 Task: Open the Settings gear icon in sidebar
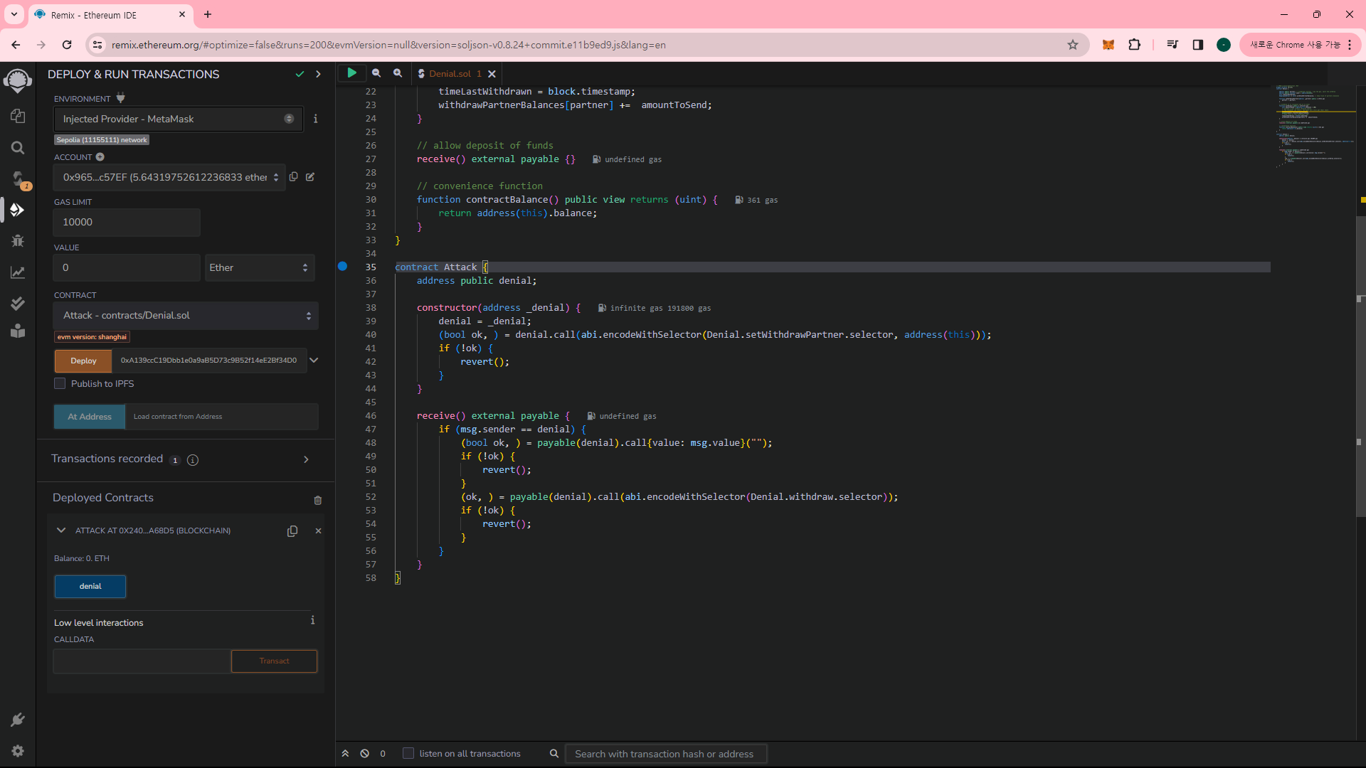coord(18,751)
